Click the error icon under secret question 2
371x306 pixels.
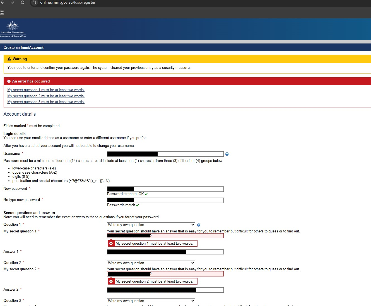coord(111,281)
